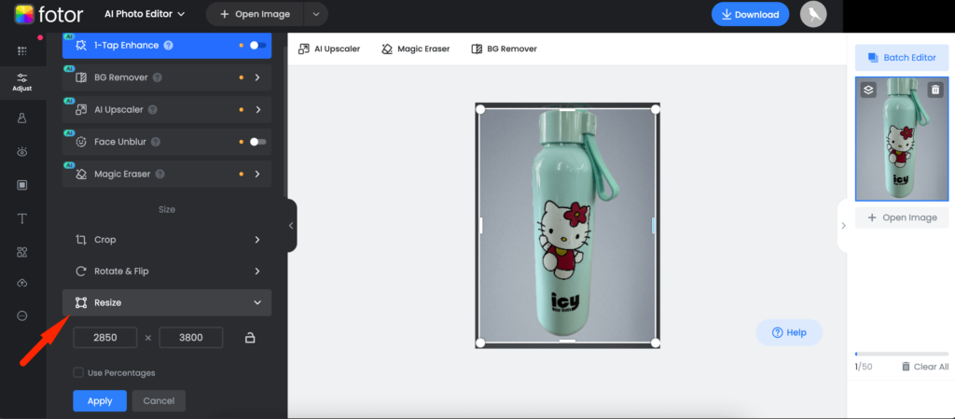This screenshot has width=955, height=419.
Task: Select the Adjust sidebar icon
Action: 22,82
